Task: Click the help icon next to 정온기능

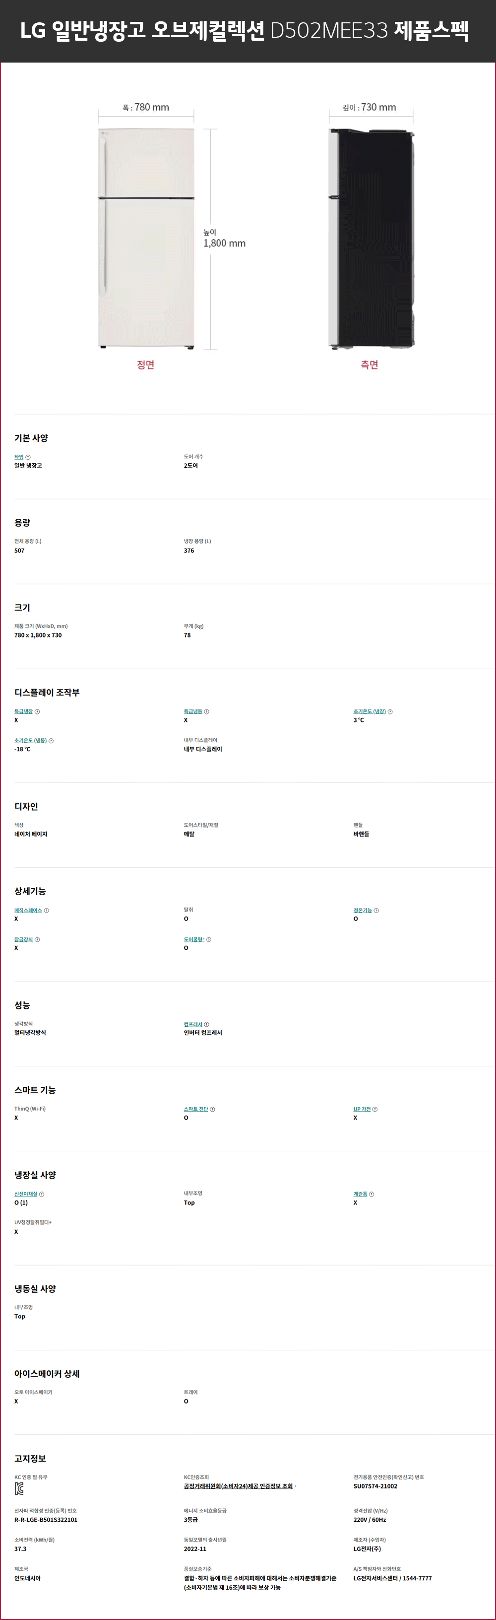Action: click(376, 911)
